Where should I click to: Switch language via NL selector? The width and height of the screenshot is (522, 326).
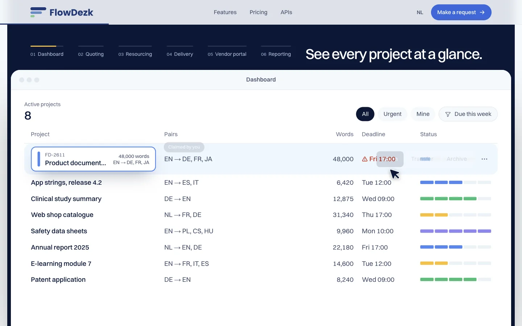(420, 12)
